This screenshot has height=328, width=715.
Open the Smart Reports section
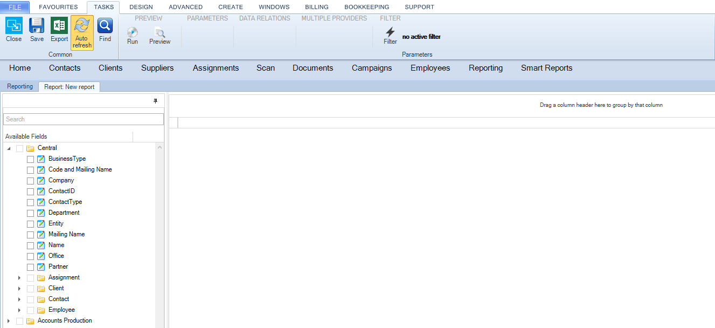coord(546,68)
